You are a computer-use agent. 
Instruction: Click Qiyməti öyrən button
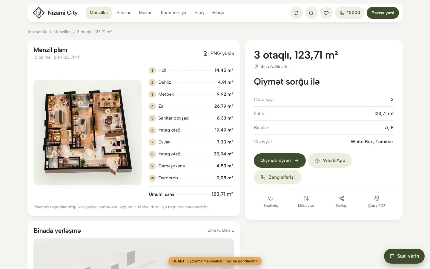279,161
